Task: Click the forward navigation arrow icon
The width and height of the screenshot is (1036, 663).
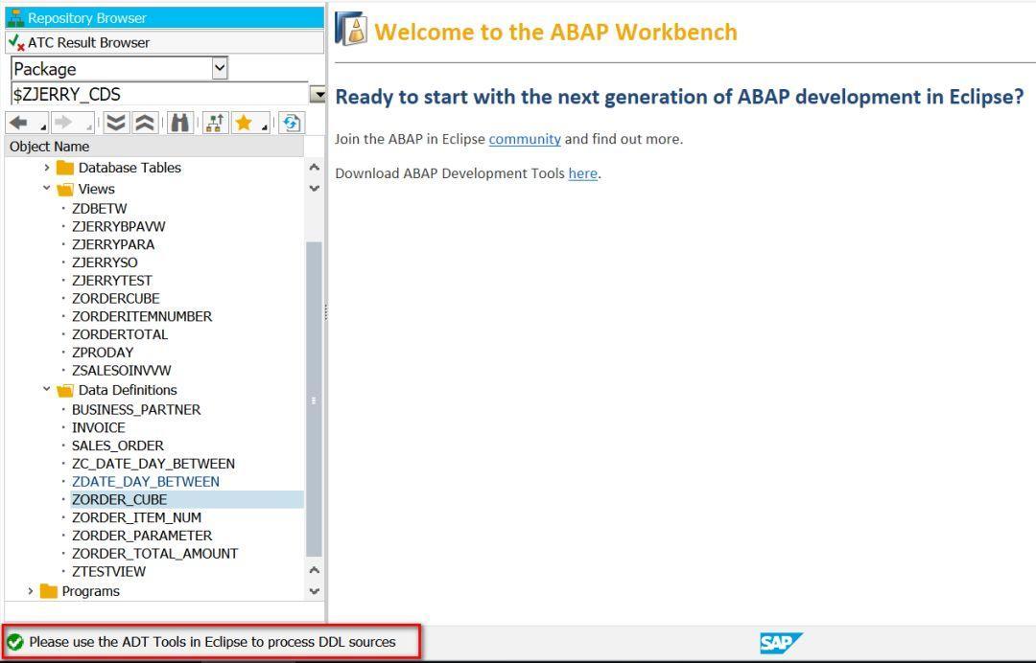Action: click(x=63, y=123)
